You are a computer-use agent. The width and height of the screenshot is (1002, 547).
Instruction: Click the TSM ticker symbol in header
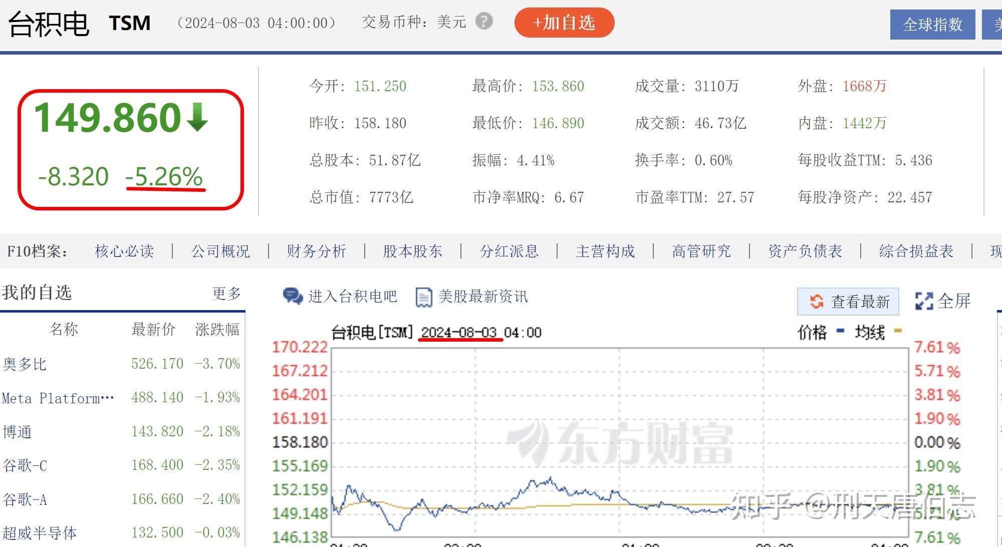[130, 23]
